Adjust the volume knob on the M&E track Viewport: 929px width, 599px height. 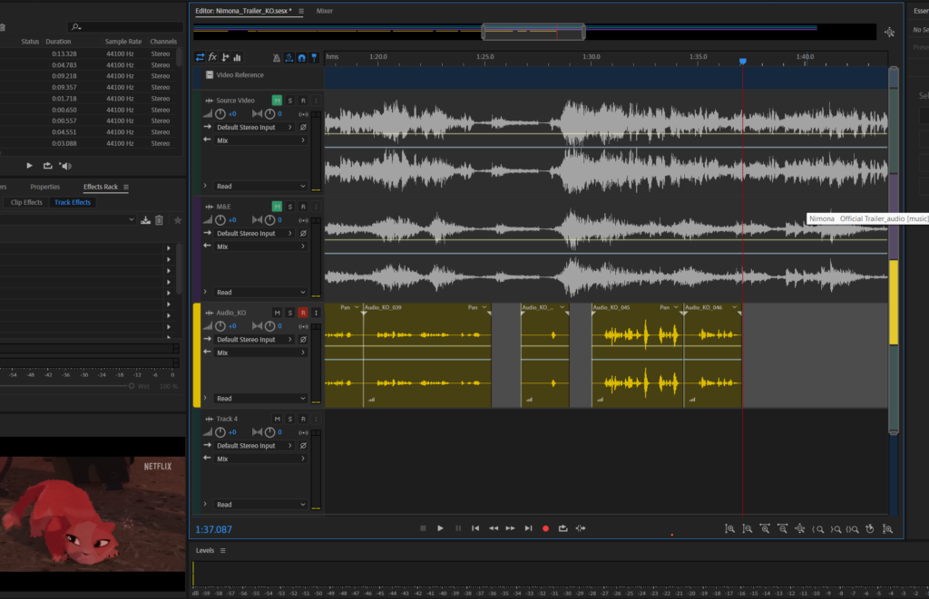[220, 220]
